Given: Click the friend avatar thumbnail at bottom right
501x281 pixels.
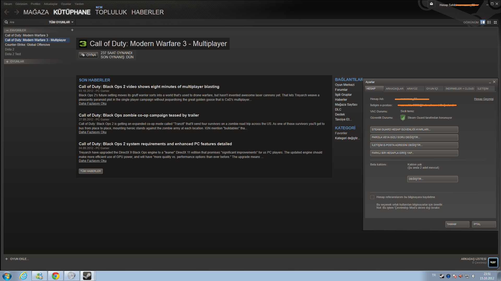Looking at the screenshot, I should 493,262.
